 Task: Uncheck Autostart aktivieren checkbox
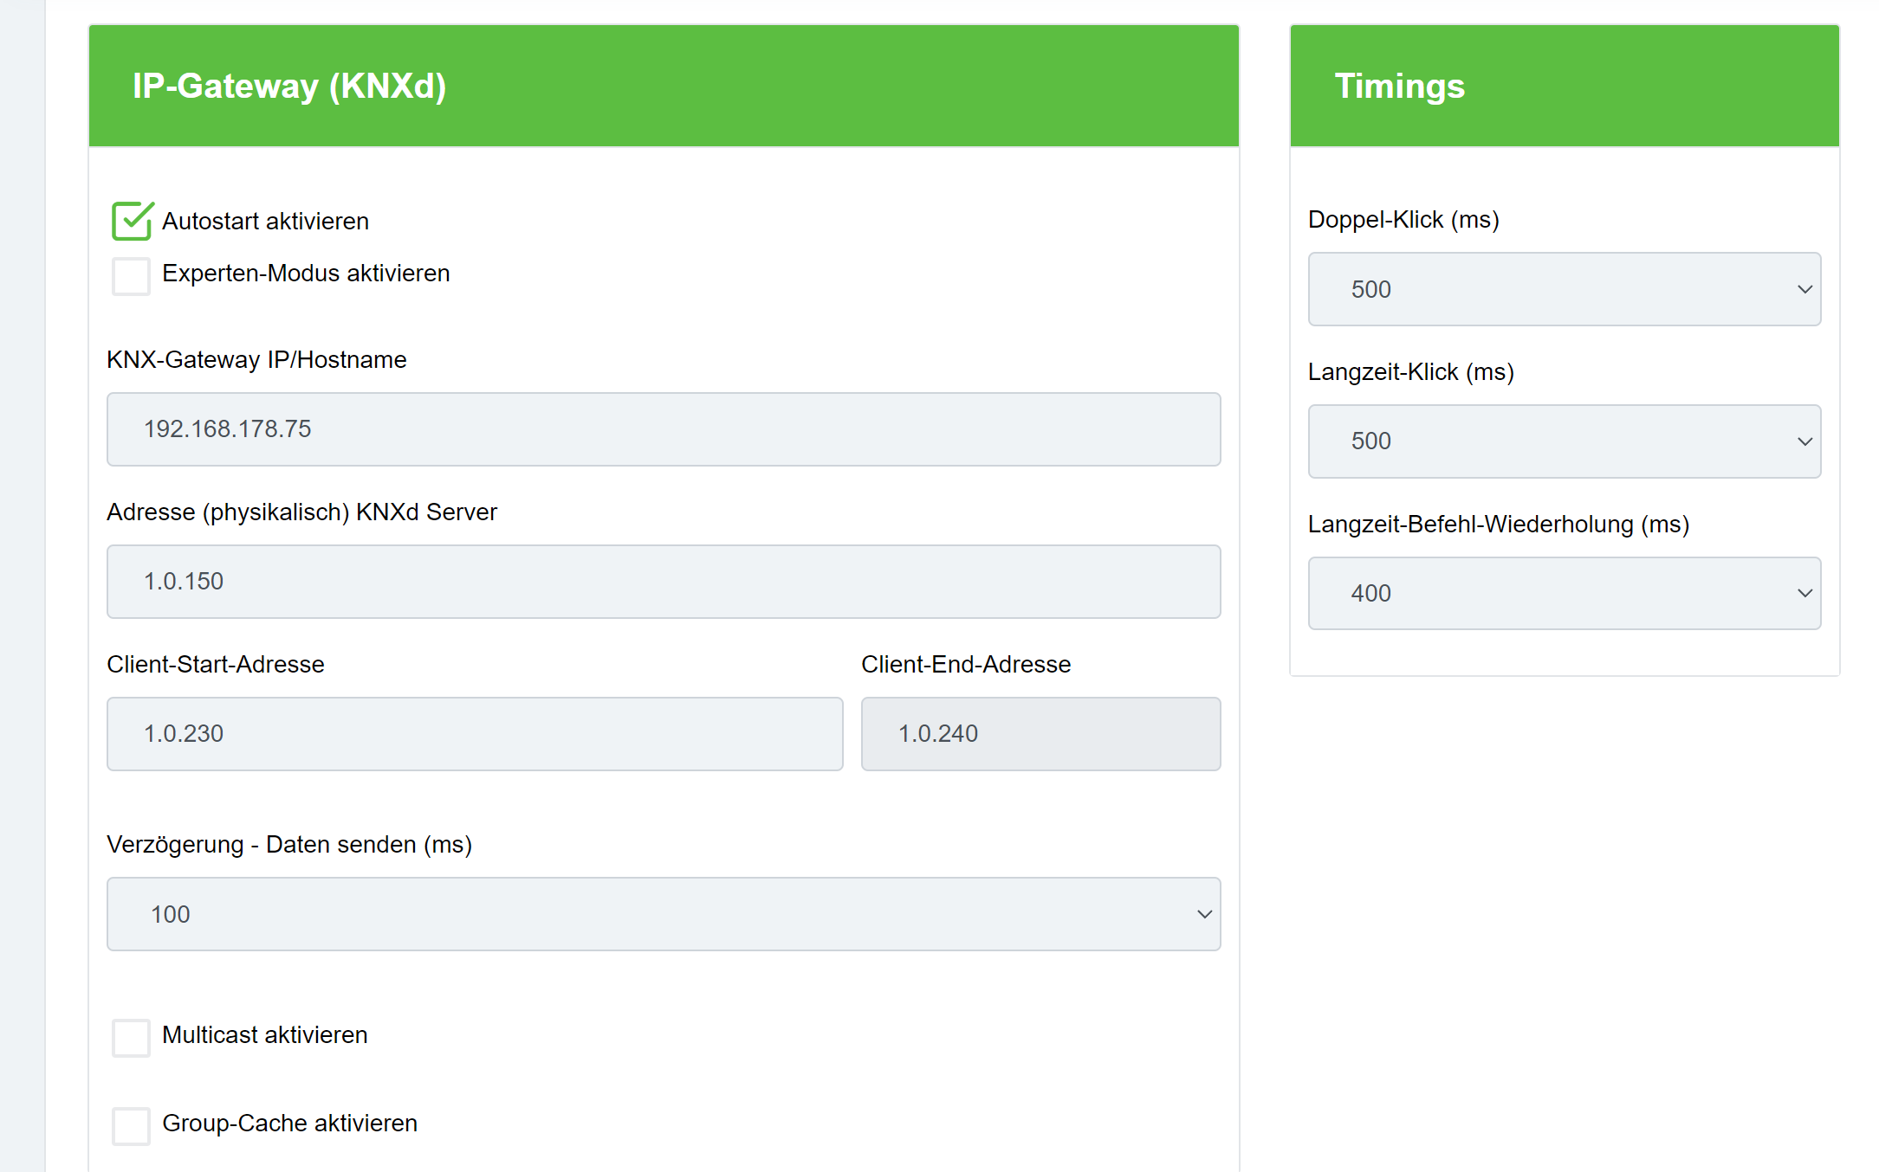(132, 222)
